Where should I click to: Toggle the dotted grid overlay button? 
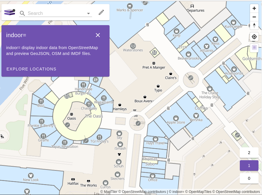(x=254, y=47)
